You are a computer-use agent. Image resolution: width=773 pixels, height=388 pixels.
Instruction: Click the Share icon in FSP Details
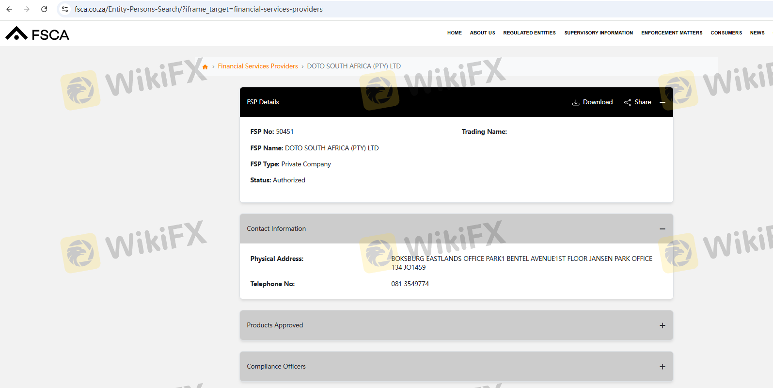pyautogui.click(x=628, y=102)
